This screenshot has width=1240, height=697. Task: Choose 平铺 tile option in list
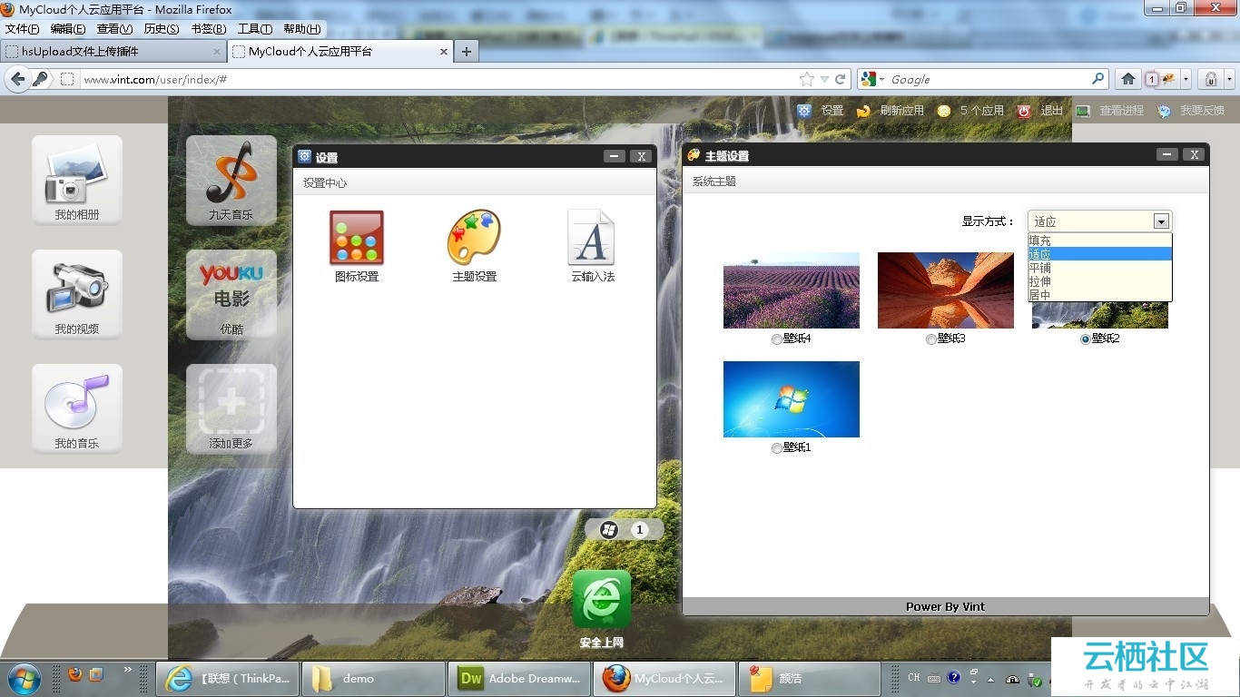click(x=1100, y=268)
